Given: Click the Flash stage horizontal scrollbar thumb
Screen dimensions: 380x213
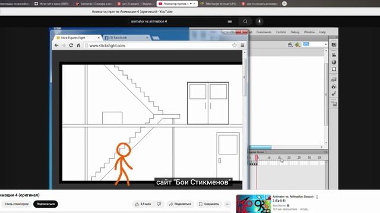Looking at the screenshot, I should tap(260, 147).
